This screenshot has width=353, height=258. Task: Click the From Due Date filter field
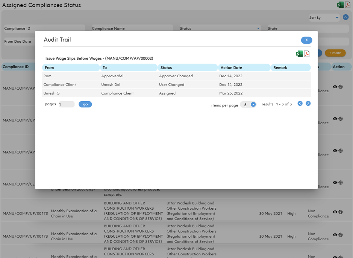[20, 42]
